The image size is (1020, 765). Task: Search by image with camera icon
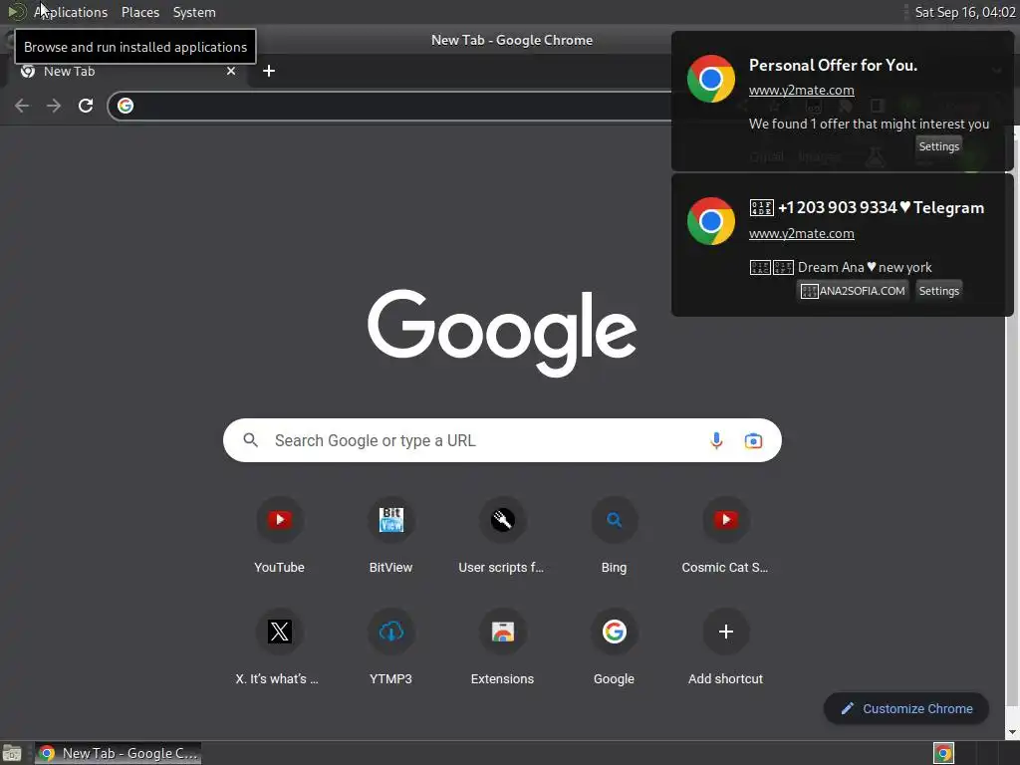tap(753, 440)
